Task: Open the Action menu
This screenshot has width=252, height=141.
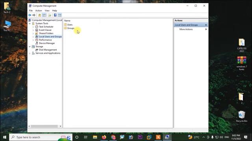Action: click(39, 11)
